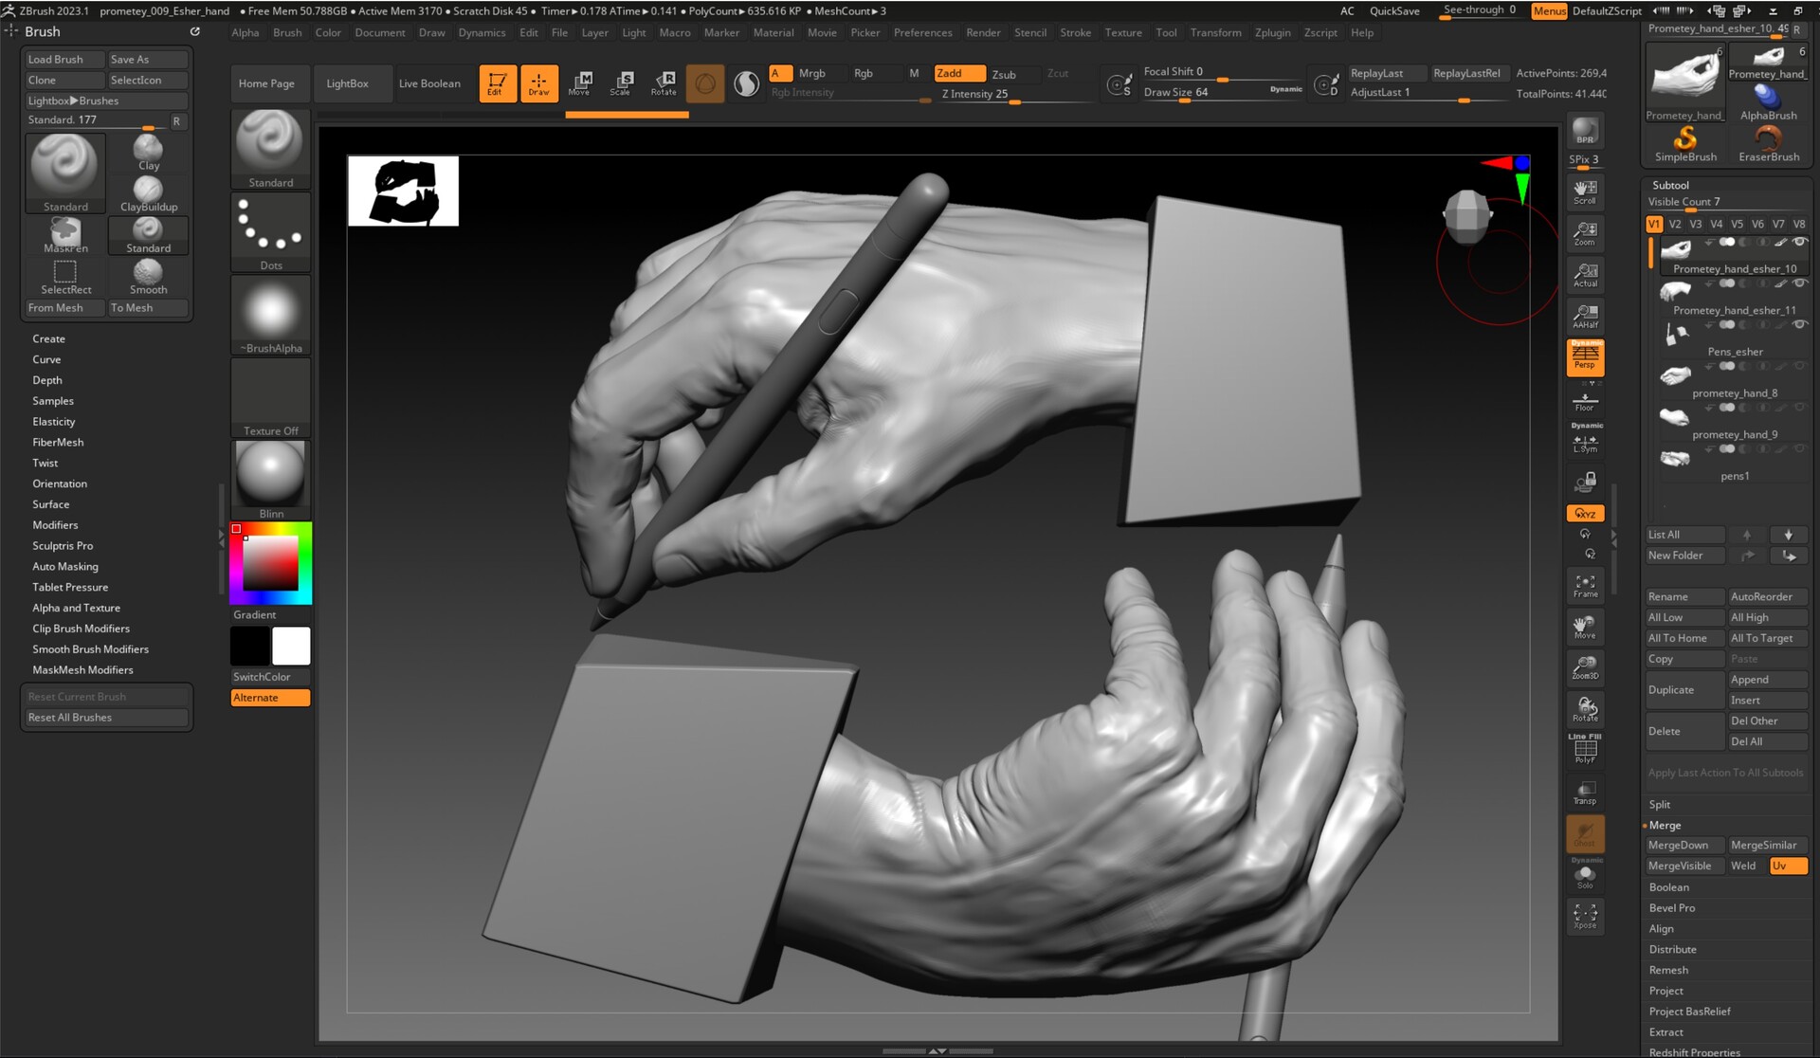1820x1058 pixels.
Task: Expand the Modifiers section in the Brush palette
Action: (55, 524)
